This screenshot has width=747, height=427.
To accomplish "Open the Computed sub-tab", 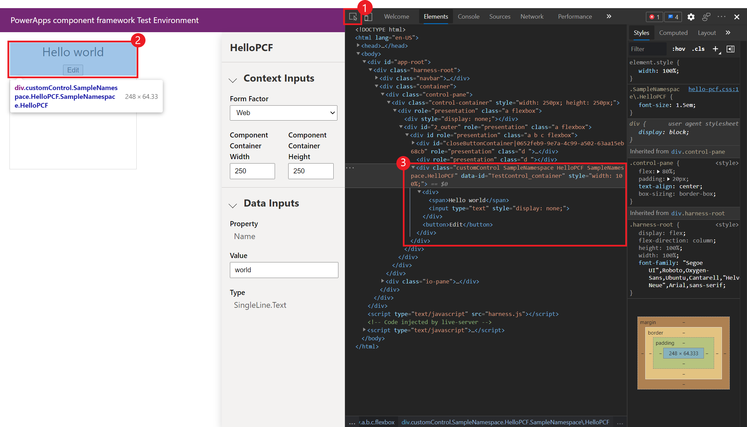I will click(x=673, y=33).
